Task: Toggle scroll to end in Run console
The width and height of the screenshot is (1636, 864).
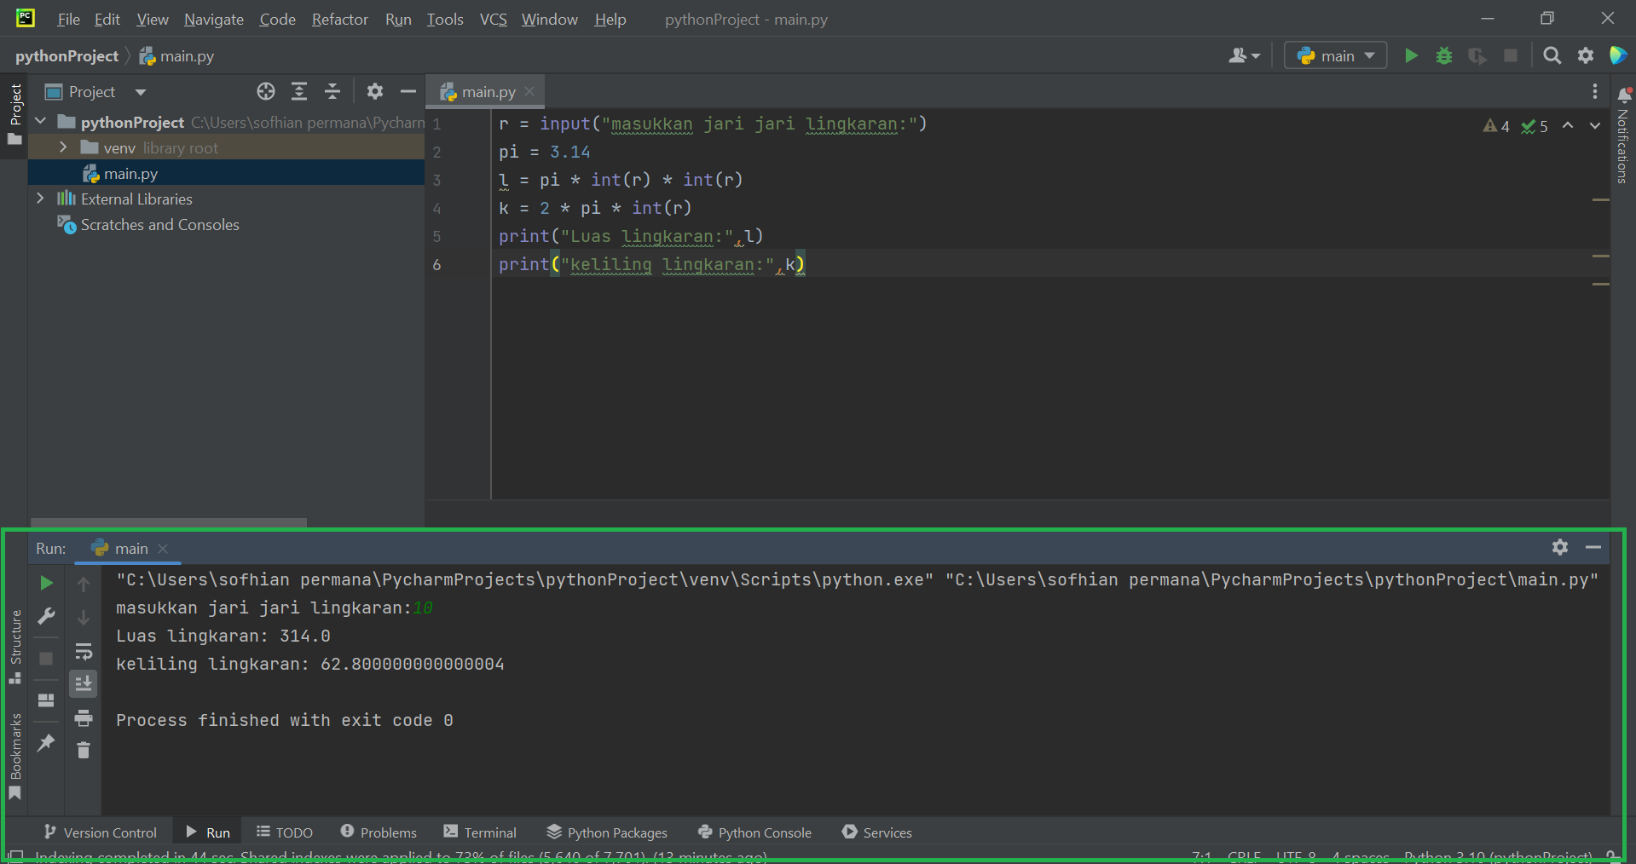Action: [x=84, y=684]
